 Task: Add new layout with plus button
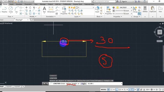[x=23, y=86]
